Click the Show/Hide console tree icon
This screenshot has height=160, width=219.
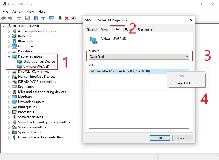tap(19, 18)
